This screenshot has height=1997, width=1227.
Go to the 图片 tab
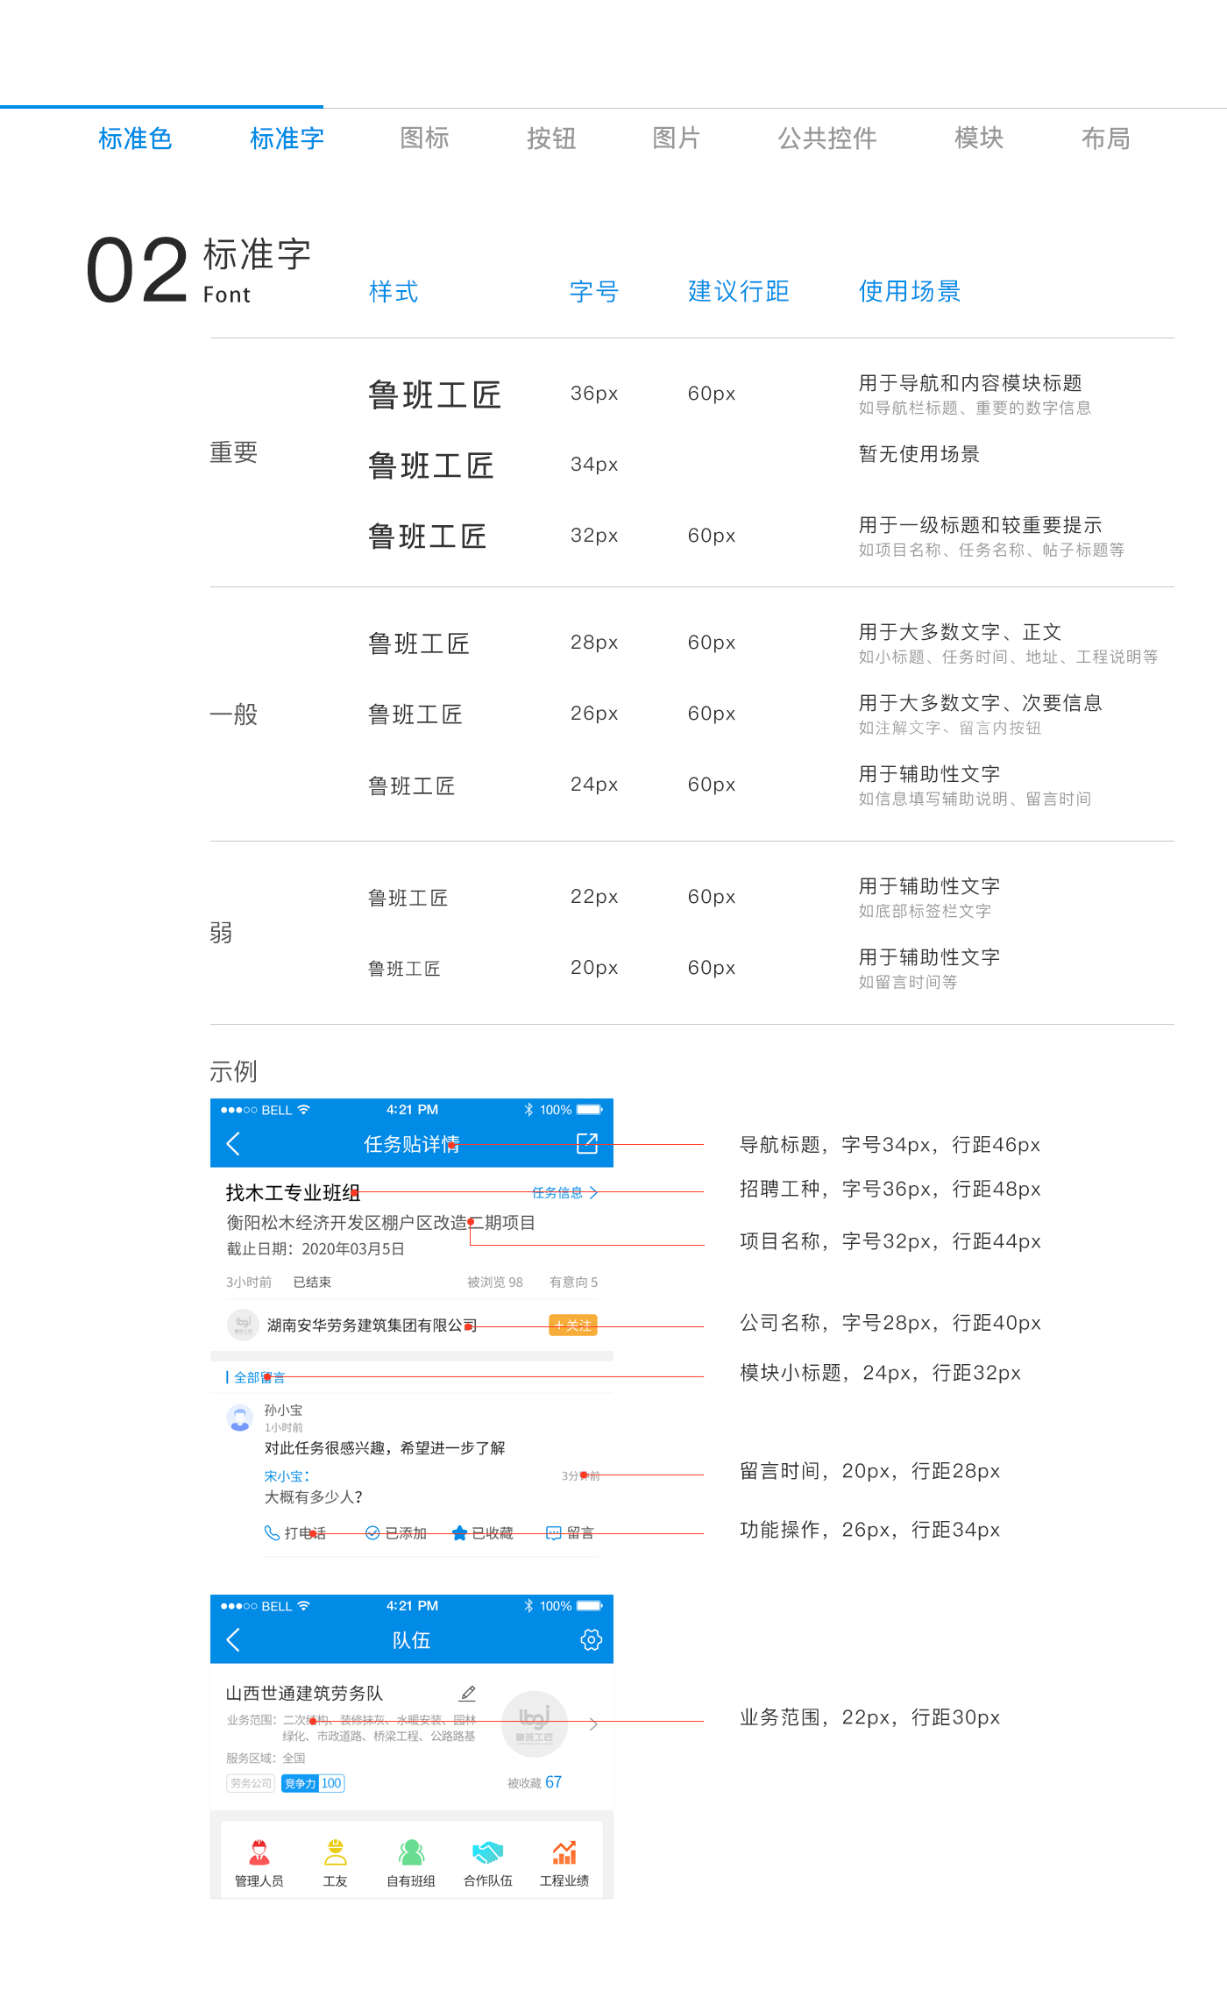(x=677, y=139)
